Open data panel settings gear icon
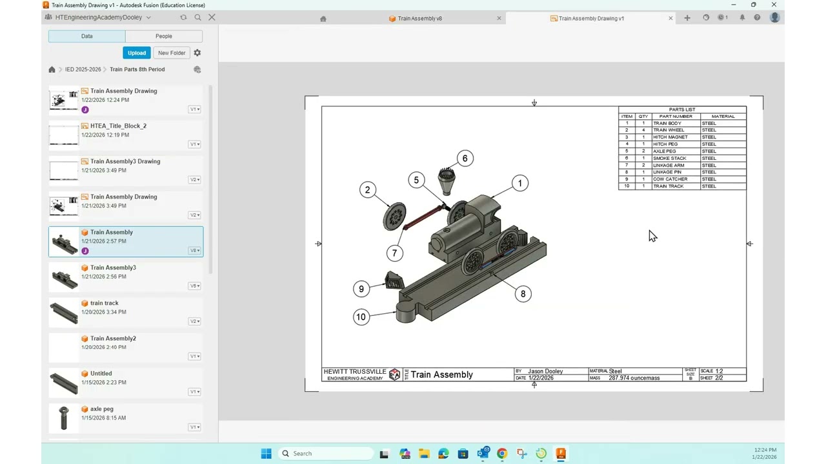This screenshot has width=826, height=464. 197,53
